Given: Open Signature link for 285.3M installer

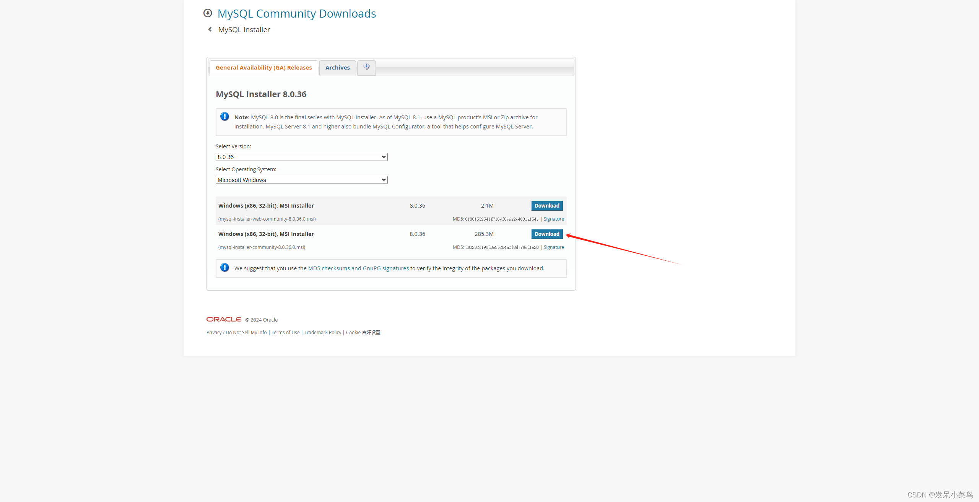Looking at the screenshot, I should (554, 247).
